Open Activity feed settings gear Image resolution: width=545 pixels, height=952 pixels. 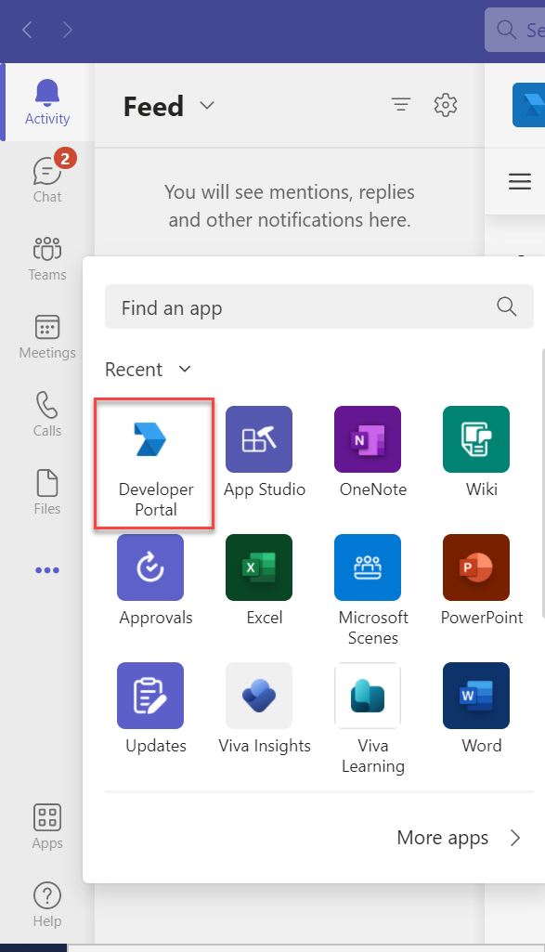click(446, 105)
